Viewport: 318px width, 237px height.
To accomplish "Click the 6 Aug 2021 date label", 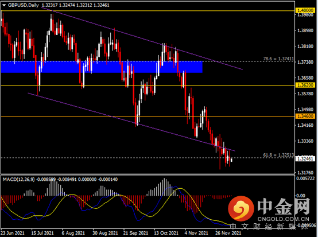I will pos(73,233).
